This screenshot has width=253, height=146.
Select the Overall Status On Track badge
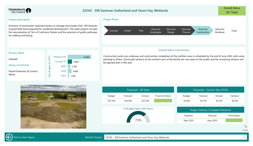(x=232, y=11)
